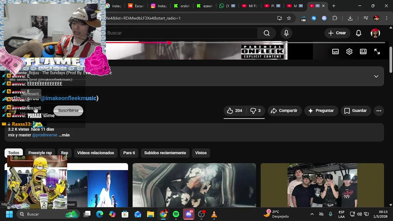Open the Windows Start menu
393x221 pixels.
pyautogui.click(x=9, y=214)
